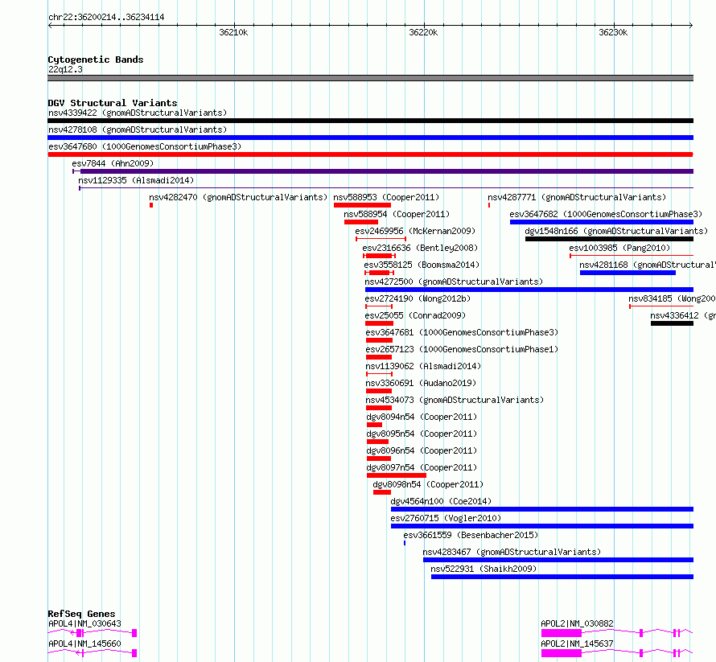Select nsv4287771 gnomADStructuralVariants label
The width and height of the screenshot is (716, 662).
click(577, 197)
